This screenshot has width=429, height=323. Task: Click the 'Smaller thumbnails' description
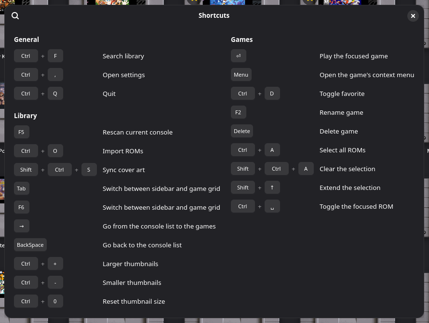point(132,283)
